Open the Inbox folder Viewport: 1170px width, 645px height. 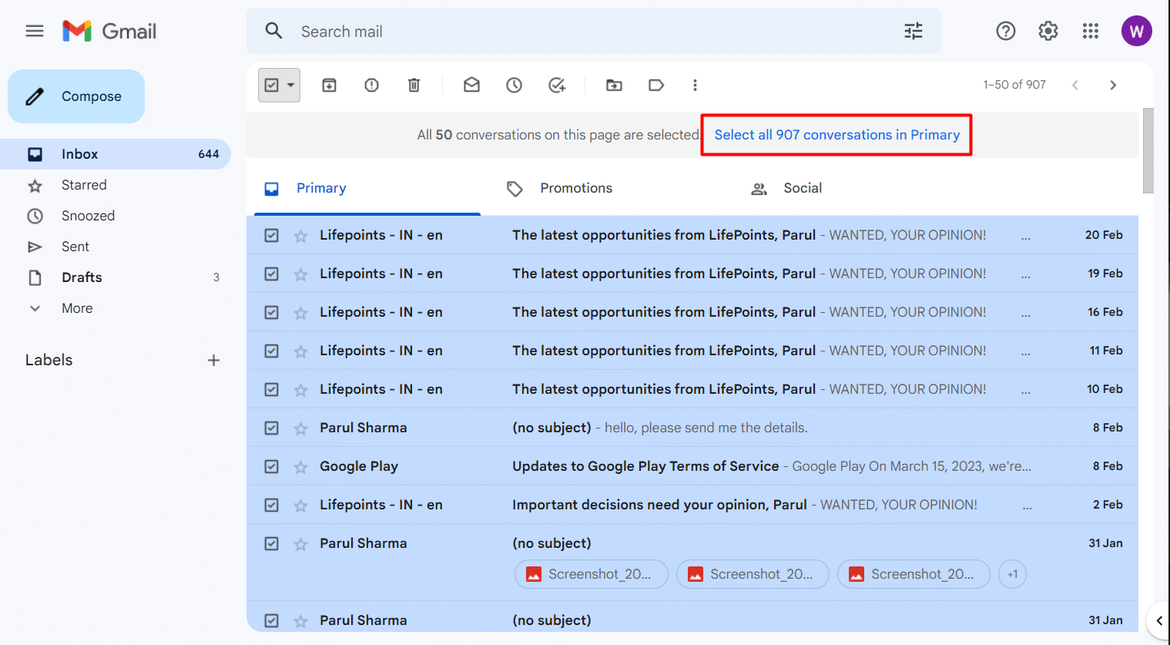[x=116, y=154]
